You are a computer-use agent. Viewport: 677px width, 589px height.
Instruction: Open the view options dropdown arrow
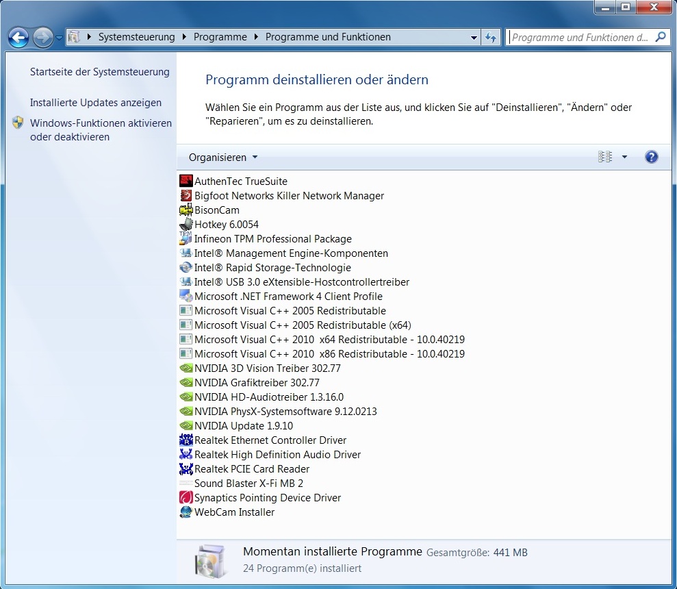[x=624, y=156]
